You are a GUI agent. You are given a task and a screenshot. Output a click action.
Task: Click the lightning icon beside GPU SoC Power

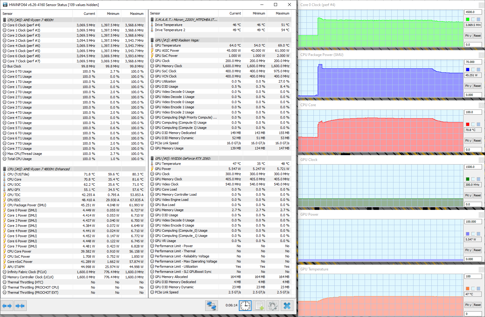(152, 56)
